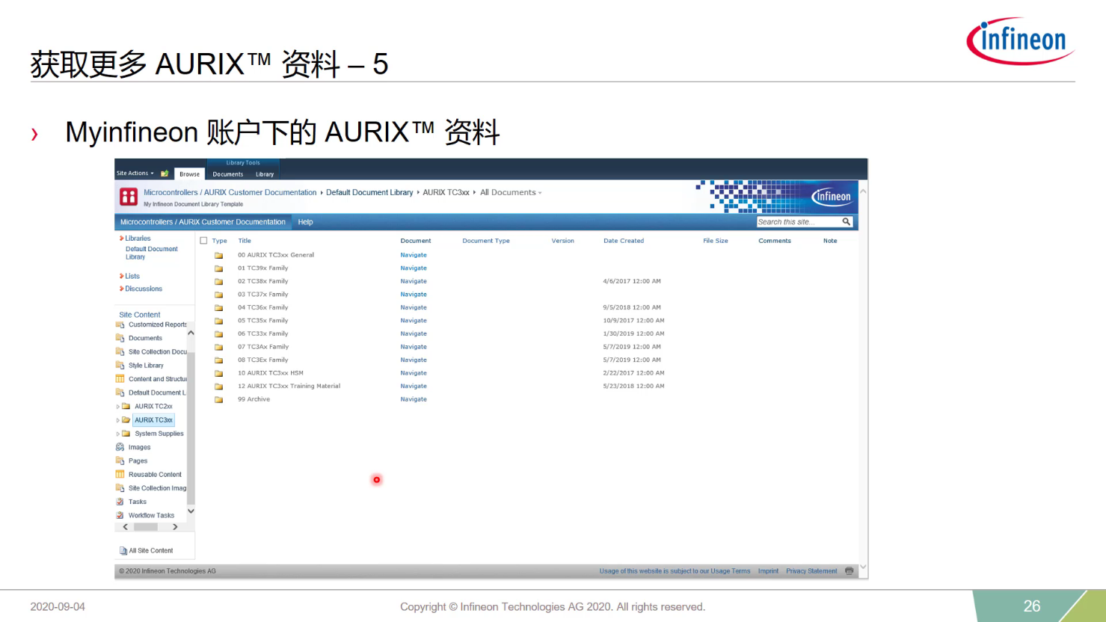Click the navigate-up folder icon beside Site Actions
Image resolution: width=1106 pixels, height=622 pixels.
(165, 173)
